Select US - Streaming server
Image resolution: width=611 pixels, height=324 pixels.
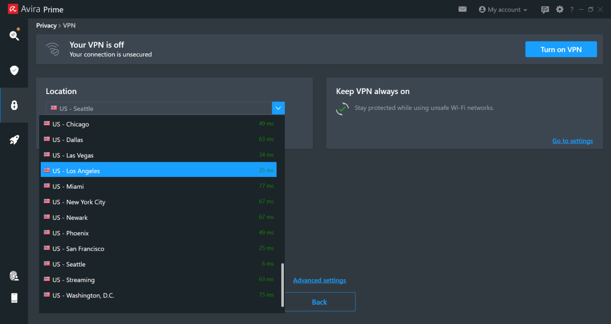(158, 279)
